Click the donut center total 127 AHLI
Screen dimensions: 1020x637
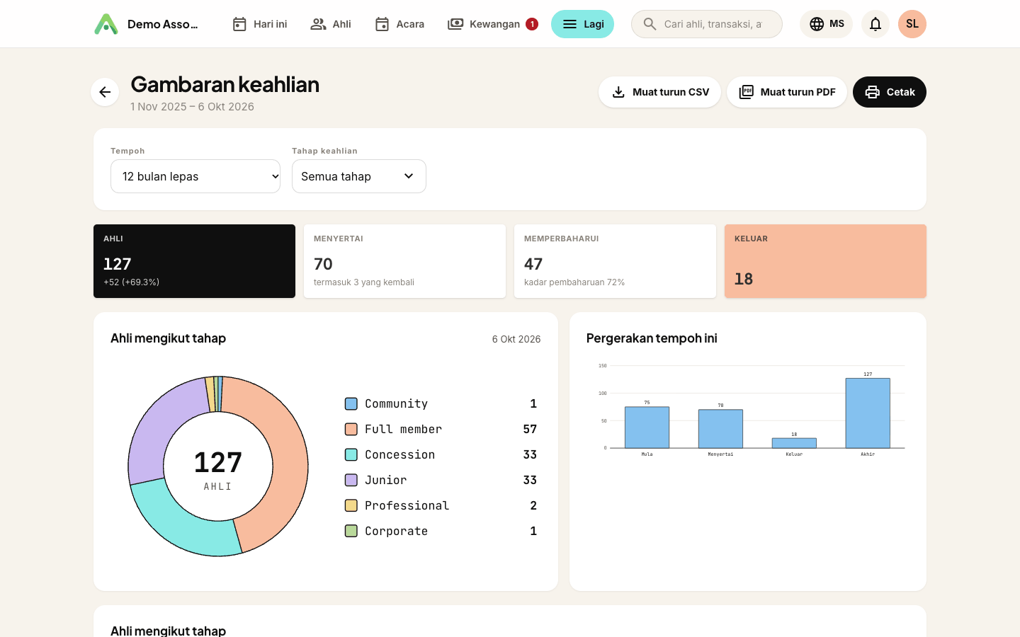[x=218, y=469]
